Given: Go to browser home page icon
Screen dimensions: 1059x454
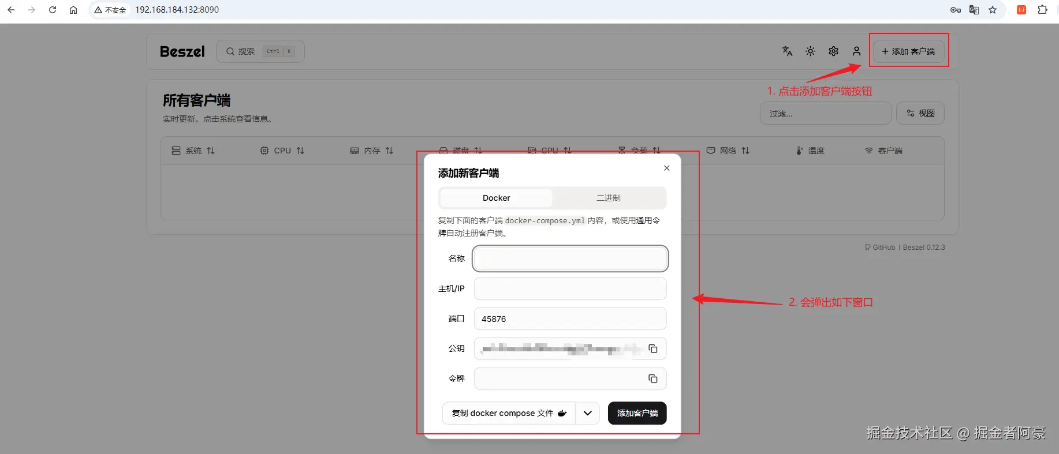Looking at the screenshot, I should (73, 10).
